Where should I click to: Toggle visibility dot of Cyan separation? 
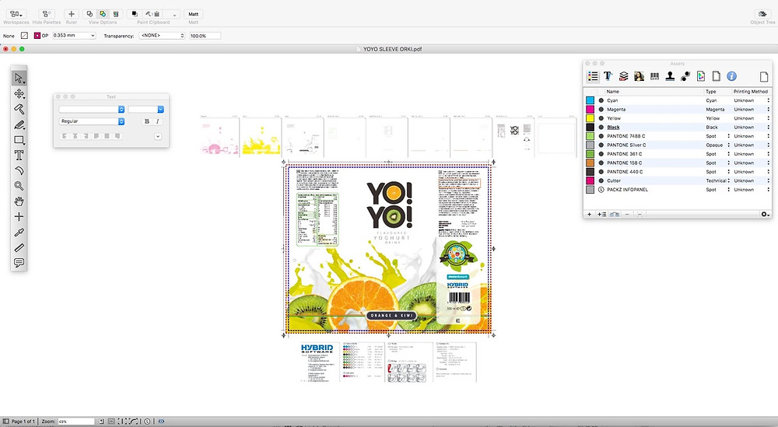coord(601,100)
